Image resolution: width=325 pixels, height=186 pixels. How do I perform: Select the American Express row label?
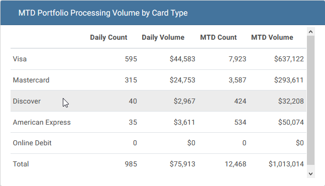pyautogui.click(x=42, y=122)
